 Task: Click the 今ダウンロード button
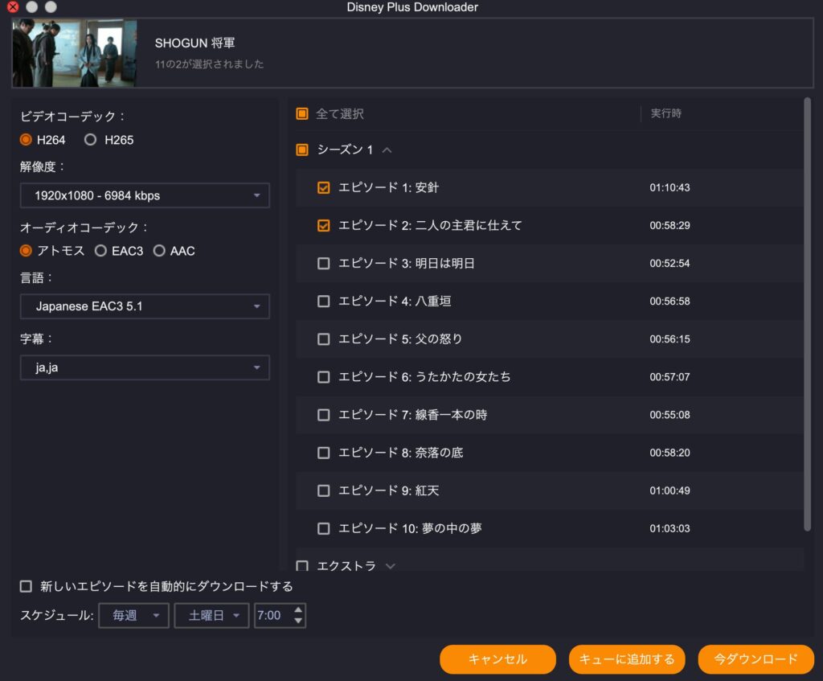pos(755,659)
